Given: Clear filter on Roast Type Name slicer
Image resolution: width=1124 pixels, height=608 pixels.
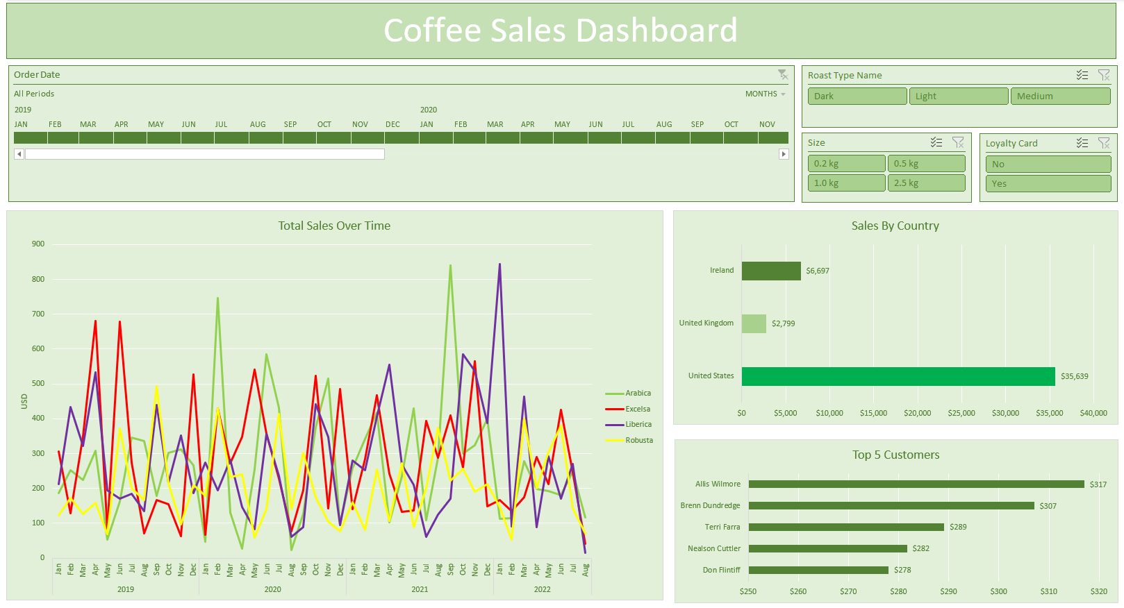Looking at the screenshot, I should (1104, 75).
